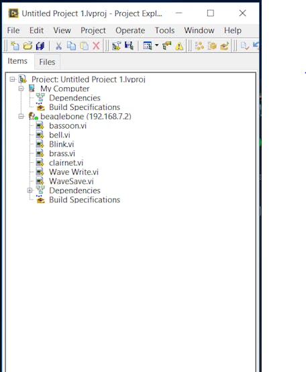Collapse the Project root node
Screen dimensions: 306x372
pos(12,79)
